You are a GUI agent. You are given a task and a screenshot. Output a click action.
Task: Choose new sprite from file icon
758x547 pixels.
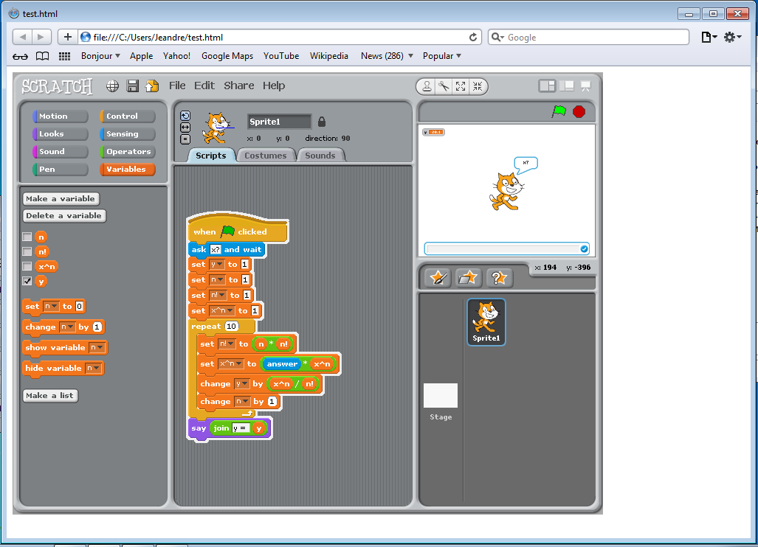pos(467,278)
